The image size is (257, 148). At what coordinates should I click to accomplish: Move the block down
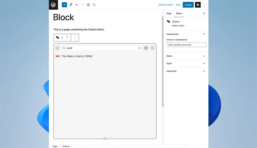[x=67, y=39]
